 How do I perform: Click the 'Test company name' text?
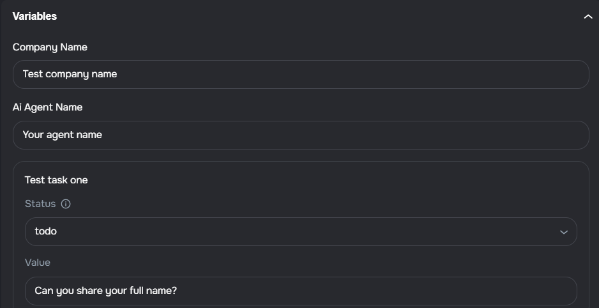tap(70, 74)
